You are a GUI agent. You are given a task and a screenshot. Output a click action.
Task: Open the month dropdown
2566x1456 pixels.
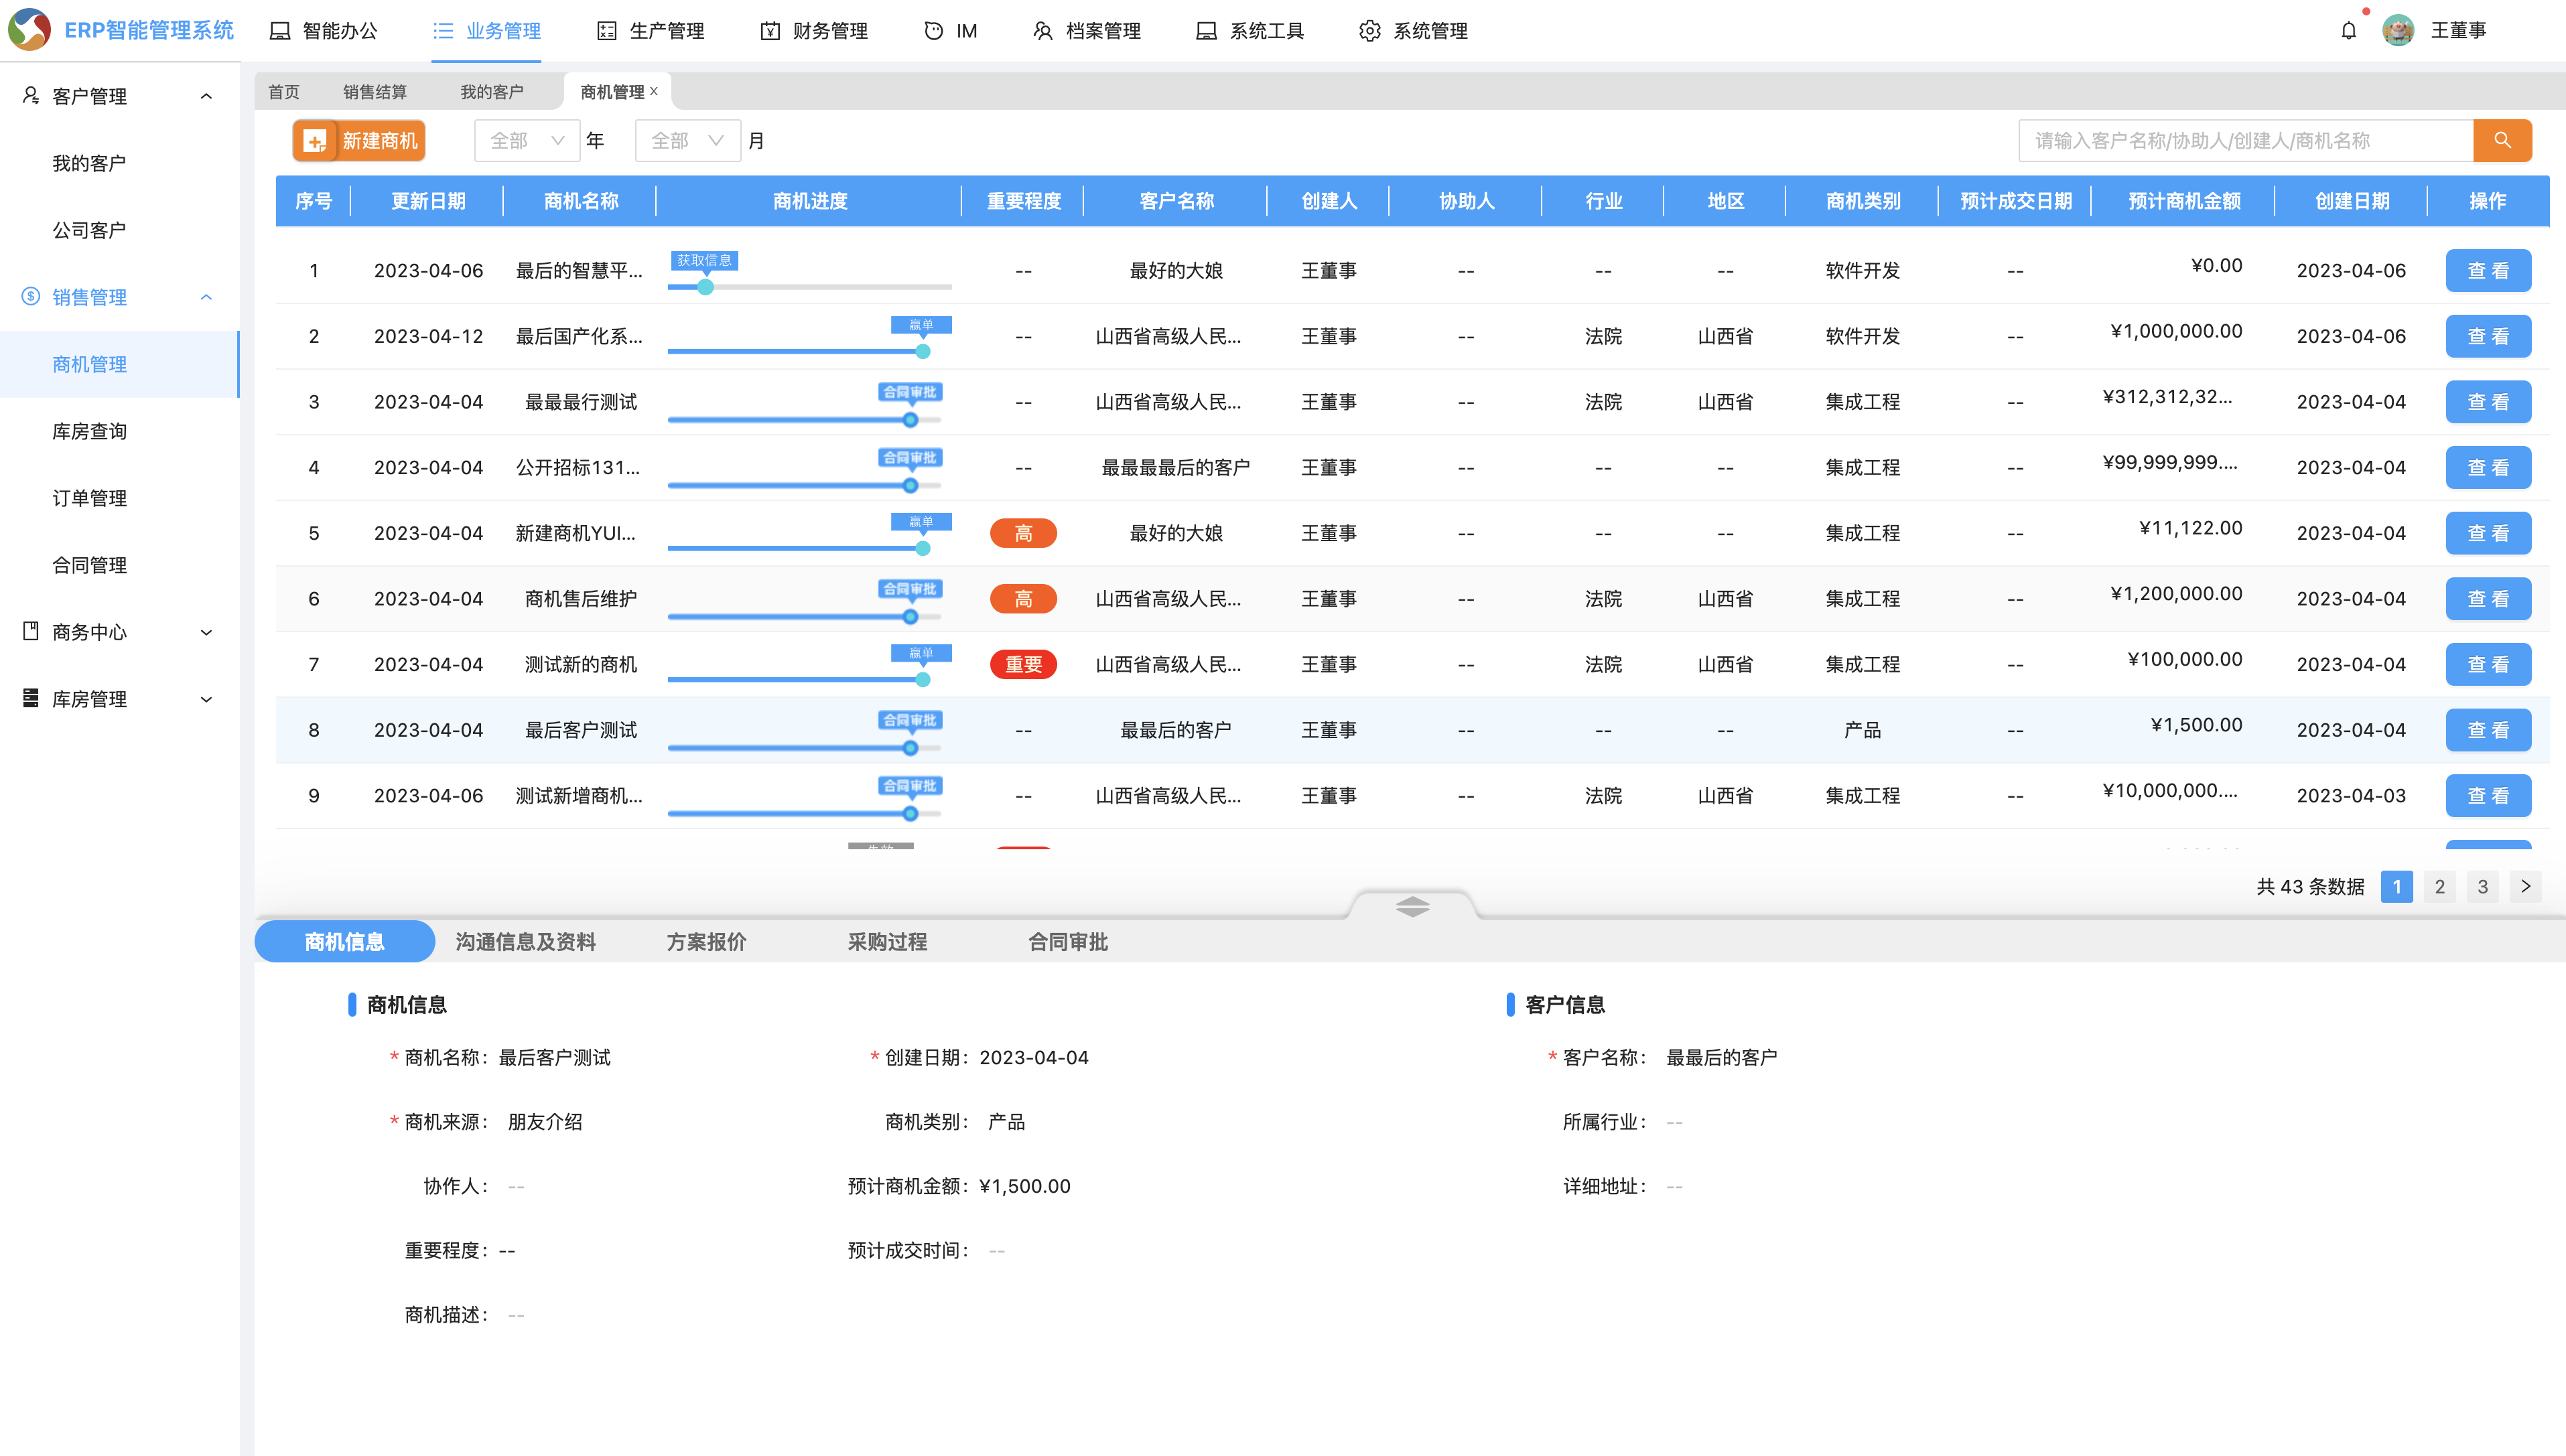[687, 141]
